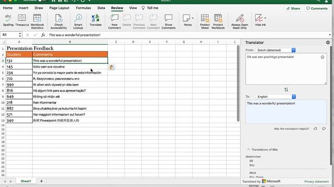Run Check Accessibility
This screenshot has width=334, height=187.
click(58, 22)
